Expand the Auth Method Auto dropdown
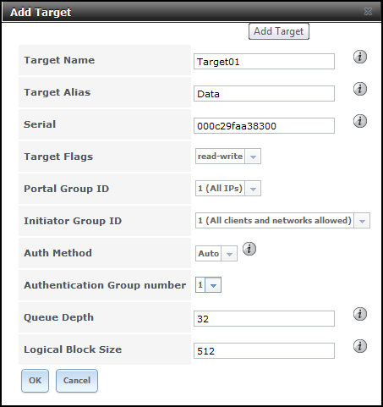Screen dimensions: 383x407 (229, 253)
